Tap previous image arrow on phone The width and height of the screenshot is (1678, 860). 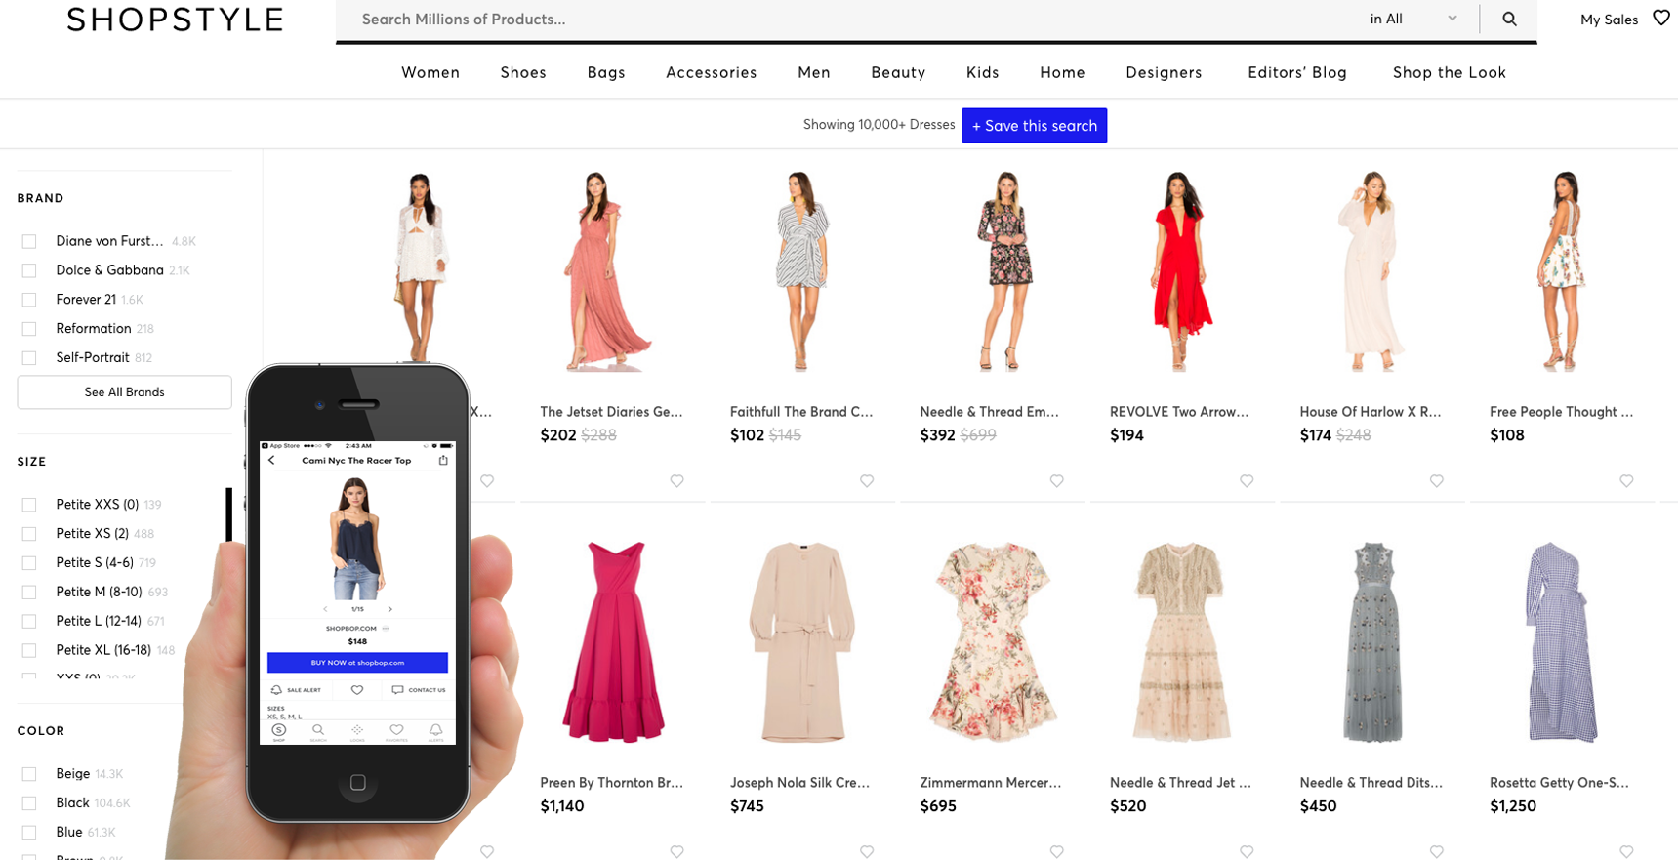click(325, 609)
